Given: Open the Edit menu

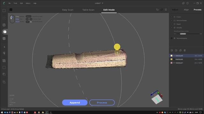Looking at the screenshot, I should click(x=21, y=3).
